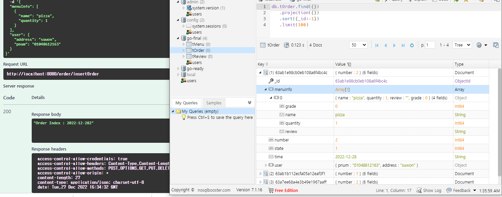Click Version 7.1.16 in status bar

(x=249, y=190)
